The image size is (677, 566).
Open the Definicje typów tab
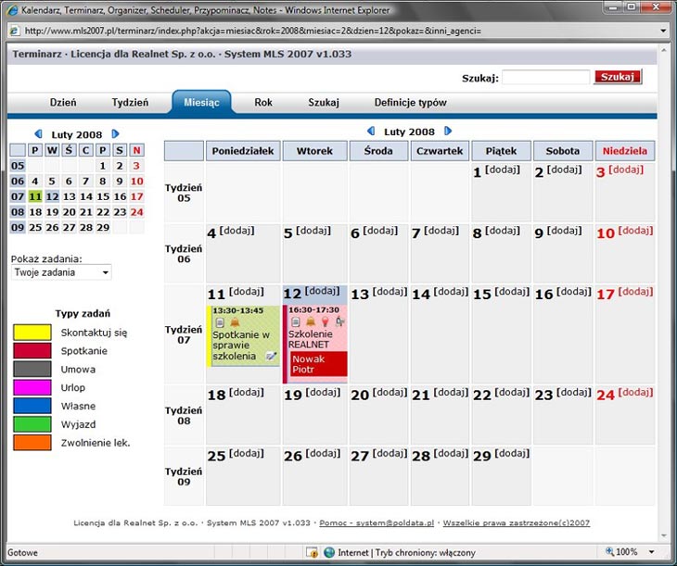tap(410, 103)
